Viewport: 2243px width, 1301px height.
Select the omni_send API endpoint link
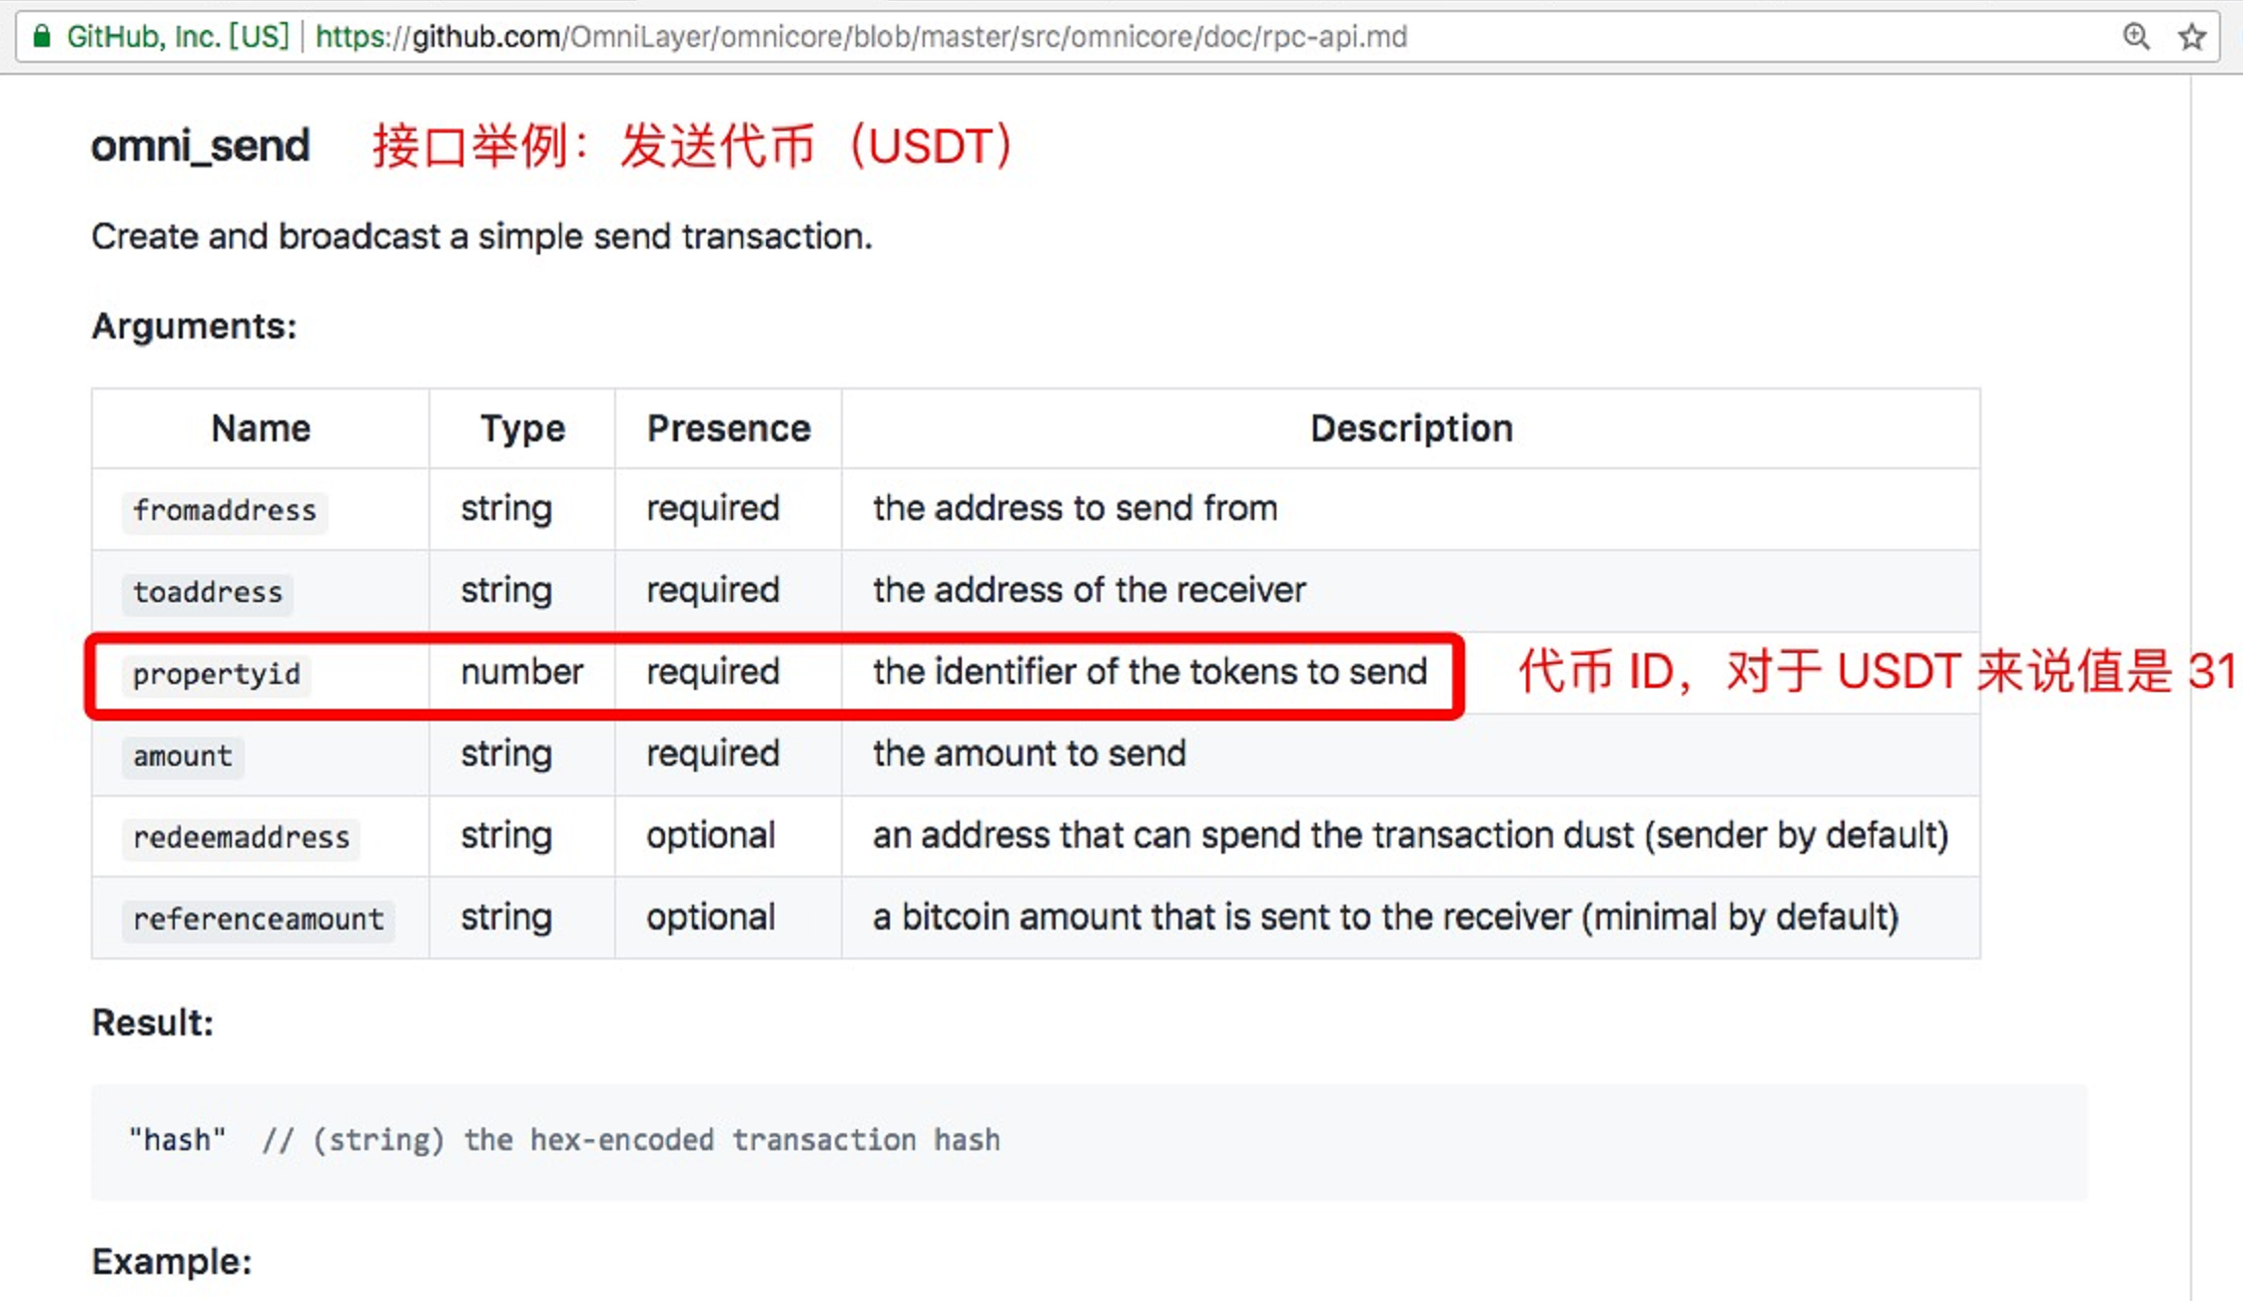(197, 146)
